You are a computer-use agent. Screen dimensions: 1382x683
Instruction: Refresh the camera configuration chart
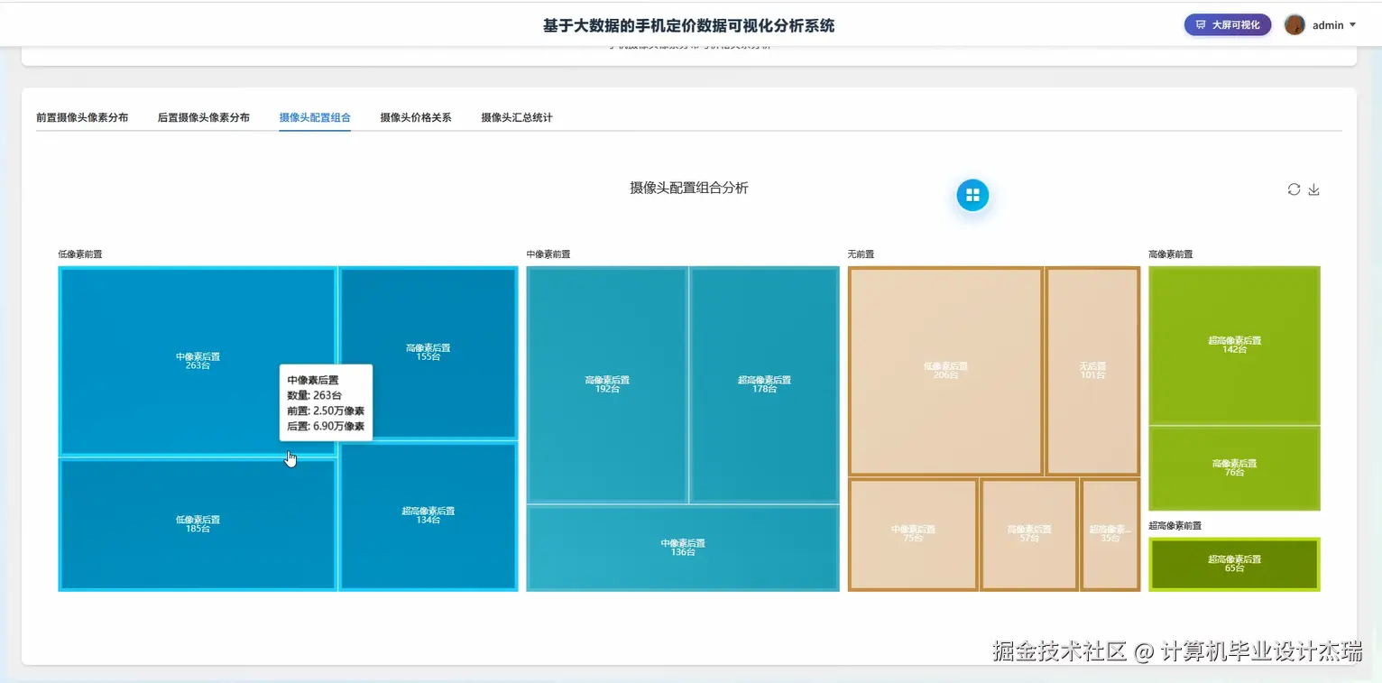point(1294,189)
